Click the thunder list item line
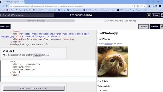The image size is (163, 92). tap(22, 67)
